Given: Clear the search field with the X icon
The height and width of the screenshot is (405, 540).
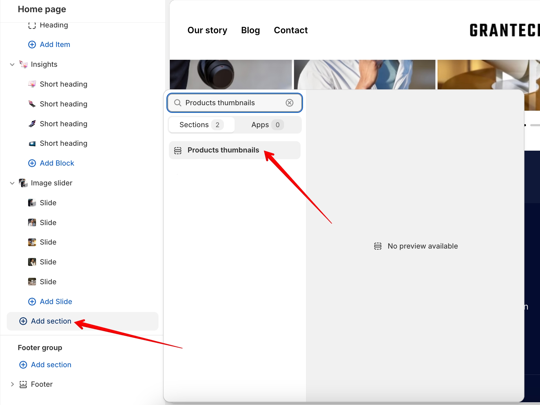Looking at the screenshot, I should click(x=289, y=103).
